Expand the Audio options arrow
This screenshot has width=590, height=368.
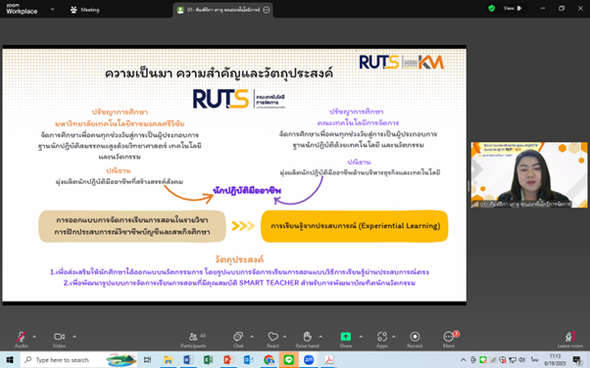[34, 337]
